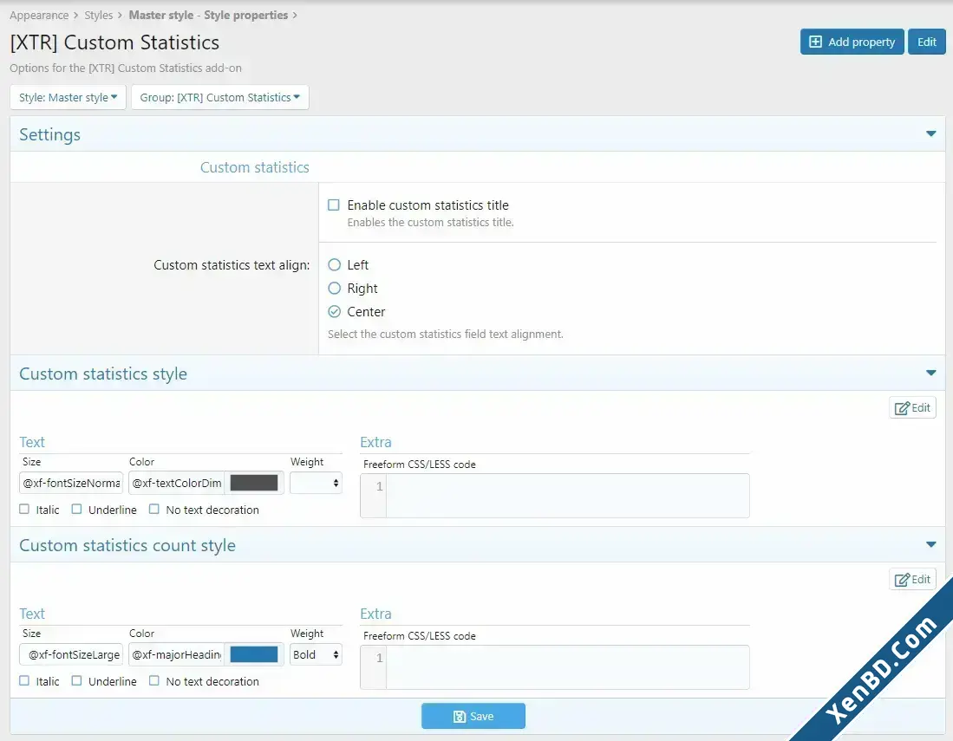
Task: Toggle No text decoration in count style
Action: [x=154, y=681]
